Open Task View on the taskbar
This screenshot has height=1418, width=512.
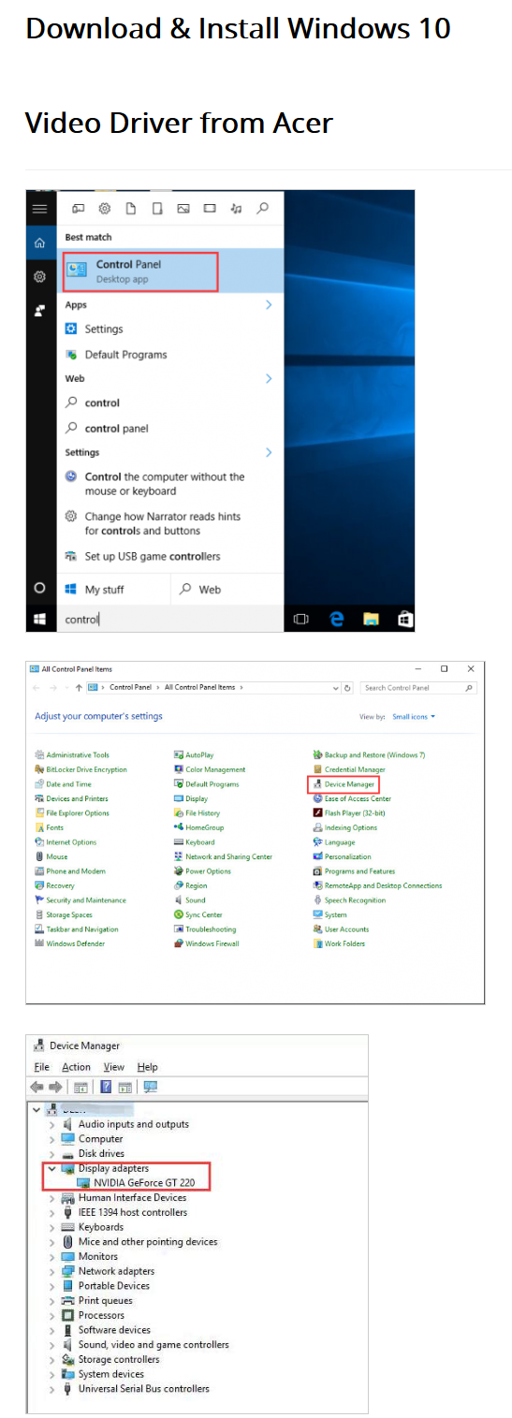coord(300,619)
